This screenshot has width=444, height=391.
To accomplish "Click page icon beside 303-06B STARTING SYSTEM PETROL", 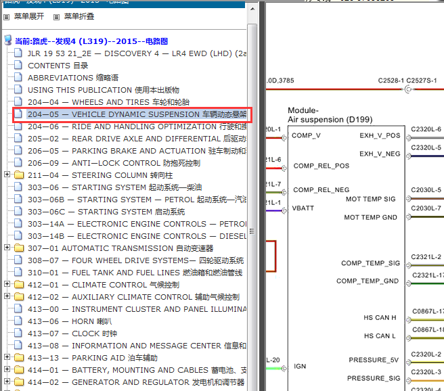I will pyautogui.click(x=18, y=199).
